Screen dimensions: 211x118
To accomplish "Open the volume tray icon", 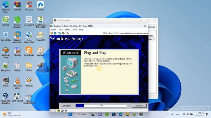I will pyautogui.click(x=188, y=114).
